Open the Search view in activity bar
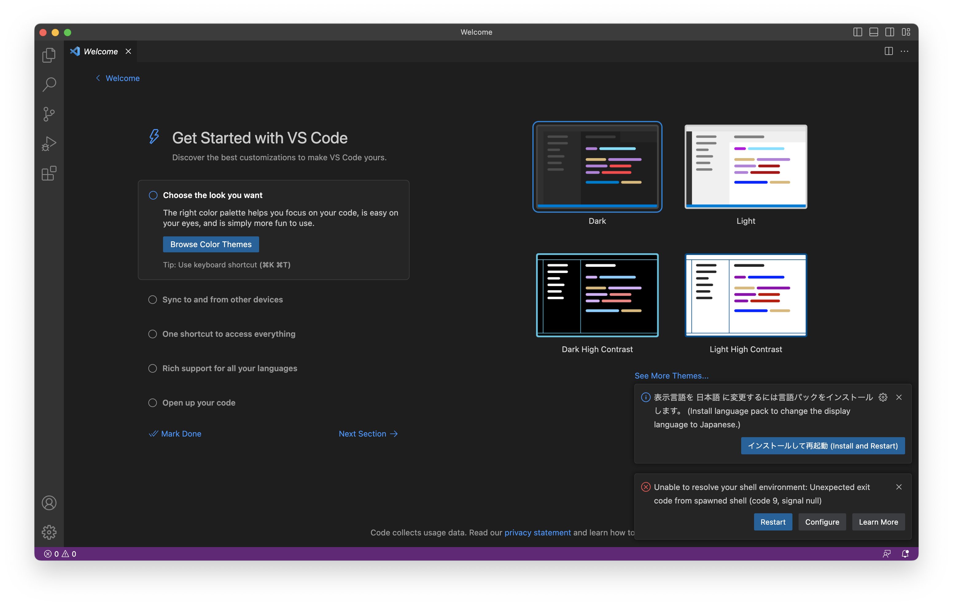Screen dimensions: 953x606 click(49, 84)
